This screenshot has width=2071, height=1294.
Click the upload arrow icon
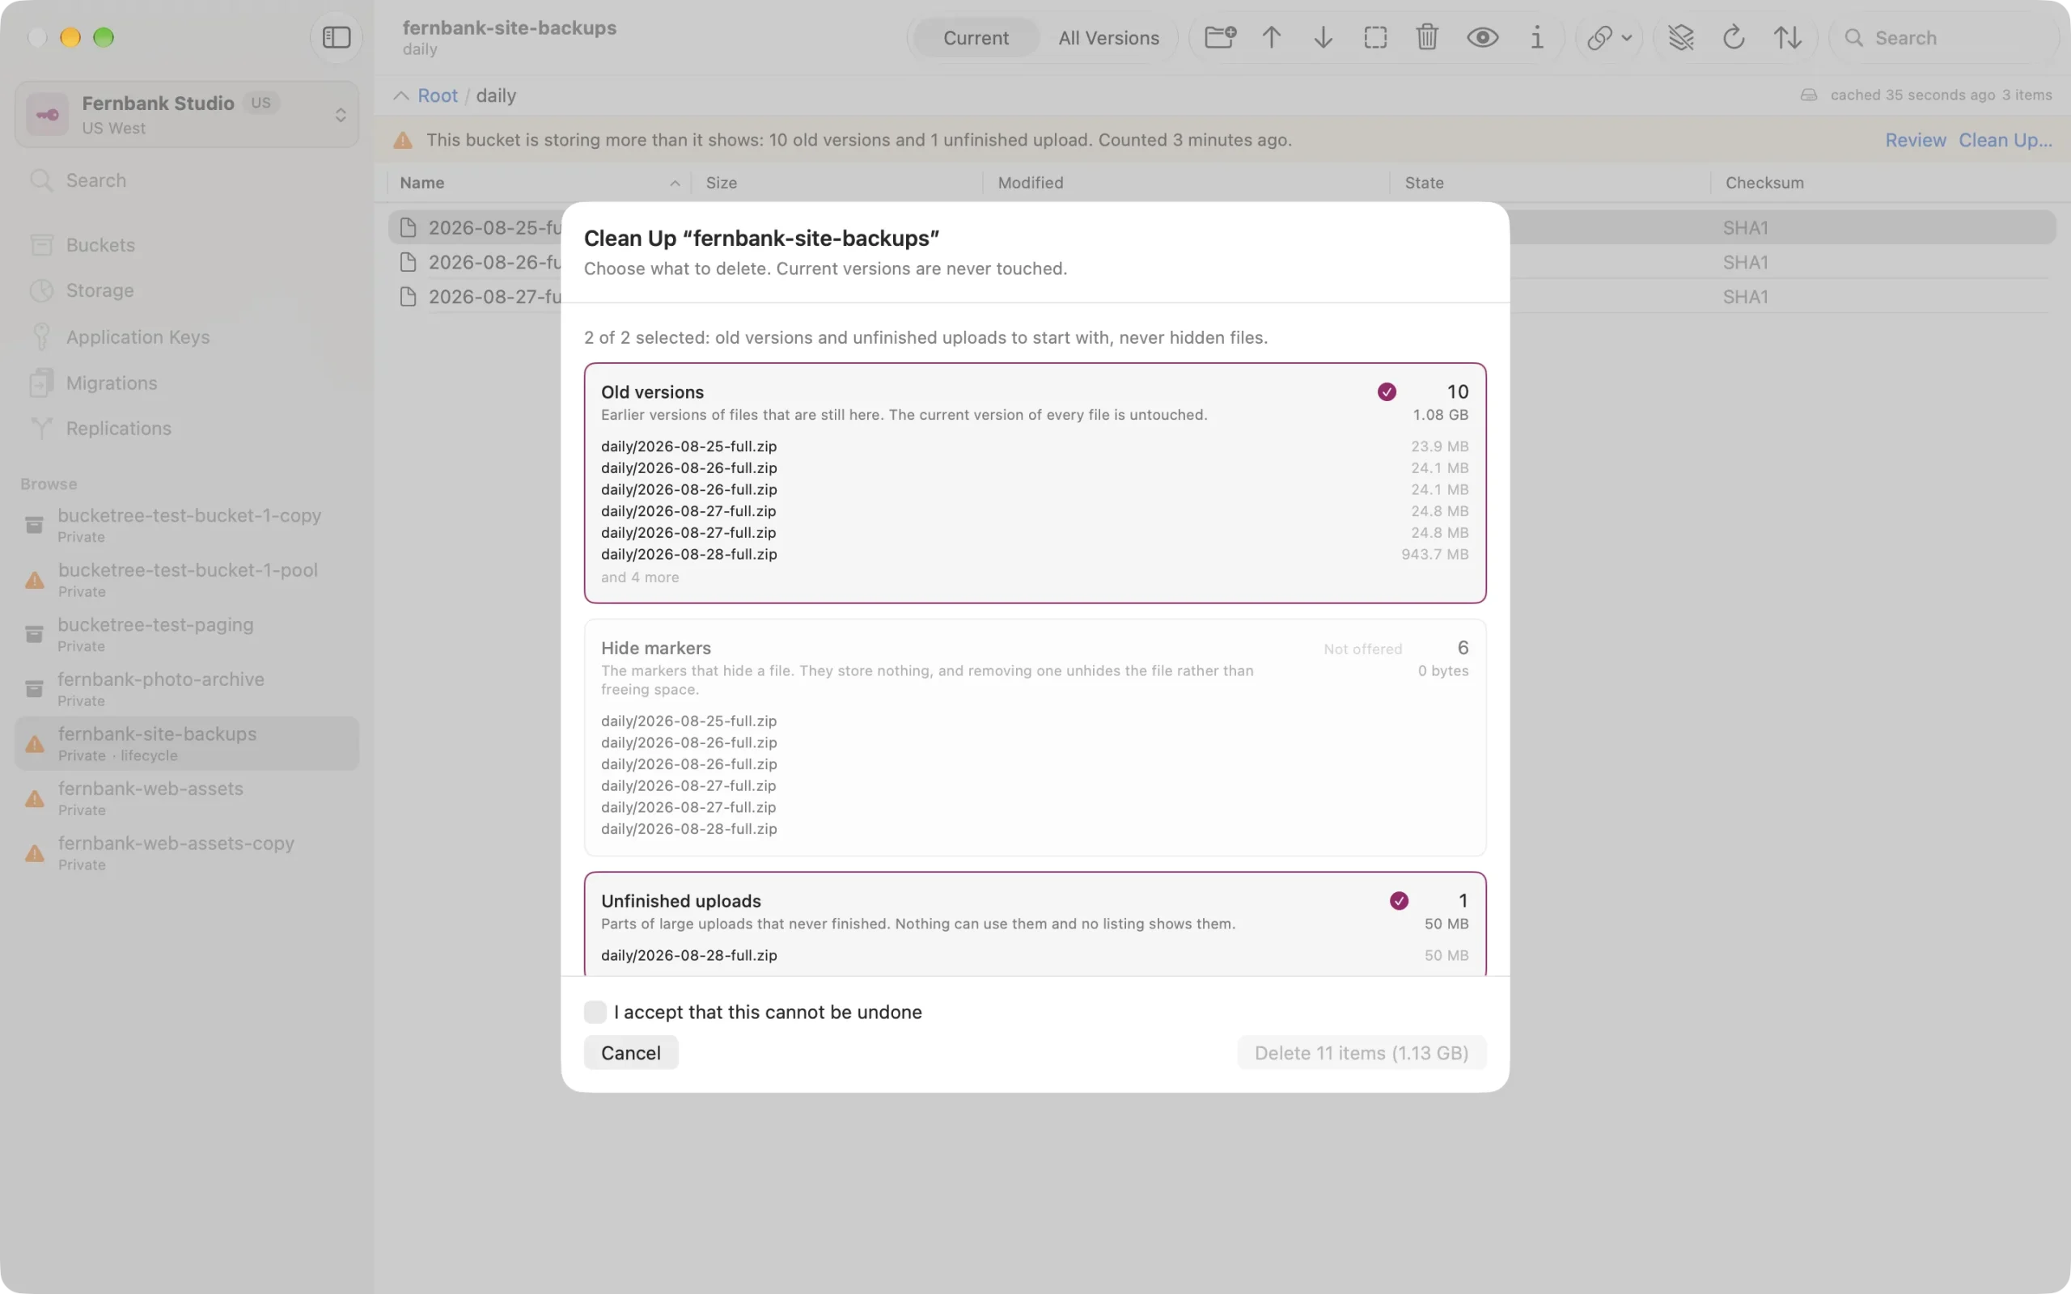pos(1272,38)
